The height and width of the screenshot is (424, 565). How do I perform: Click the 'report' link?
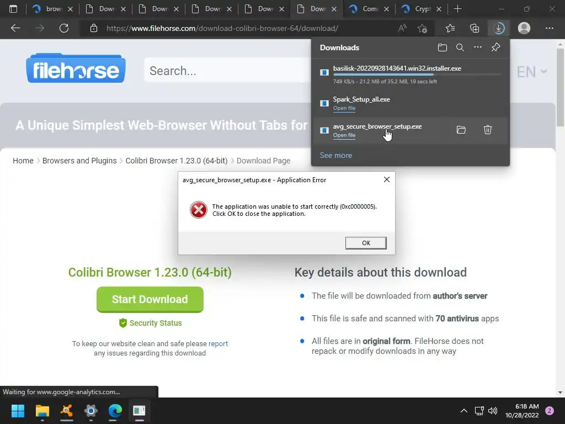pos(218,343)
